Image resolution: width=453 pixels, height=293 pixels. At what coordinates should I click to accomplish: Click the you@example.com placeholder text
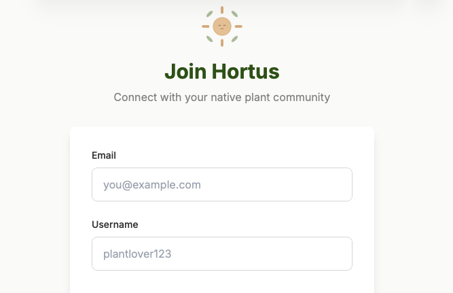(x=152, y=184)
